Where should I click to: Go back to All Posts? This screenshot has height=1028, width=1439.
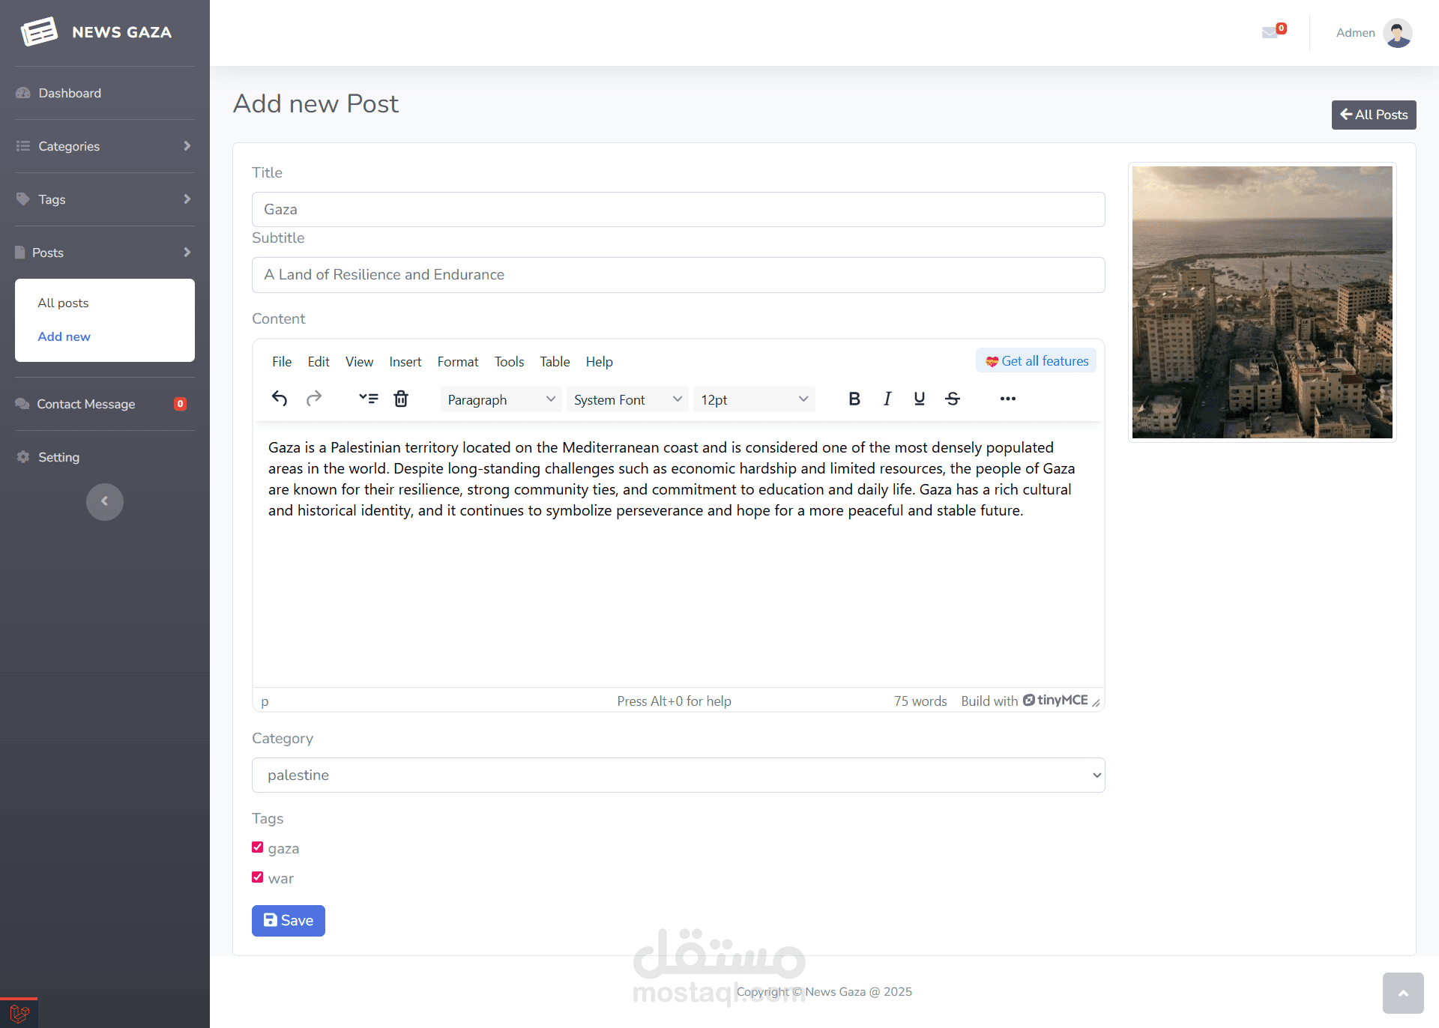(x=1373, y=115)
